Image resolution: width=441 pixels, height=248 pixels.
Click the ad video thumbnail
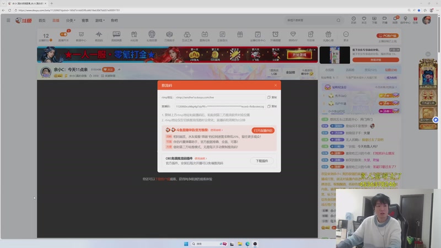[x=335, y=55]
